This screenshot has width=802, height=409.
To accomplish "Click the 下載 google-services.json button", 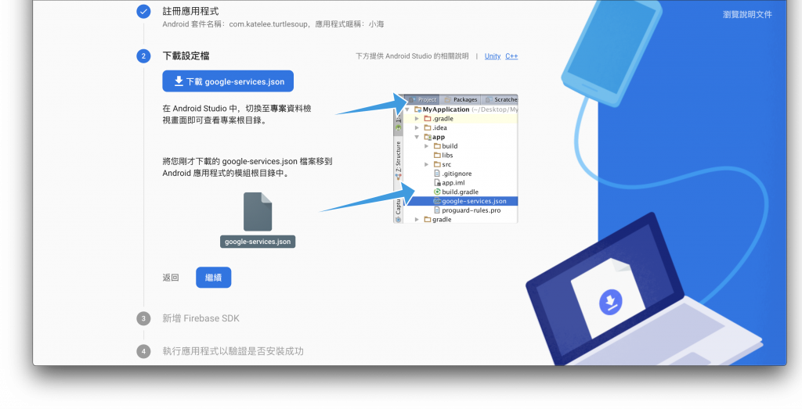I will pos(228,81).
